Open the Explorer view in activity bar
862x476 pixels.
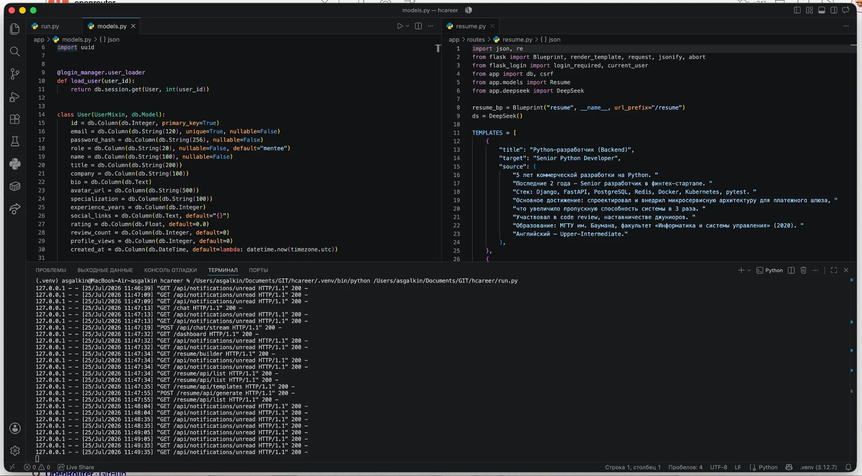(15, 29)
